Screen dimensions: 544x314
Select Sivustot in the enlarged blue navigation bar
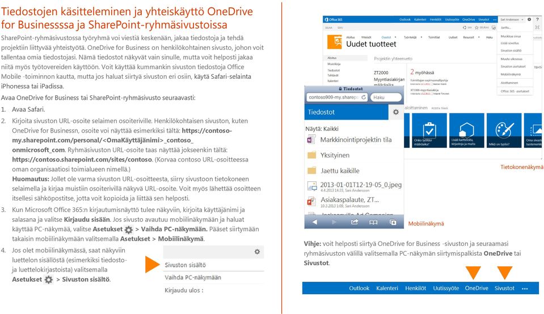(x=504, y=288)
